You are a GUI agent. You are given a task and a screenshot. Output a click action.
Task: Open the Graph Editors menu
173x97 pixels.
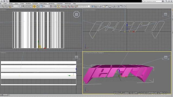[x=43, y=4]
